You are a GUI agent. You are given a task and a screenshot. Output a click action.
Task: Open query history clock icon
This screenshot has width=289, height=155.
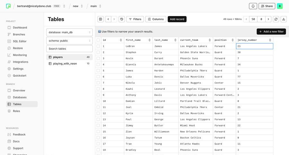coord(122,19)
